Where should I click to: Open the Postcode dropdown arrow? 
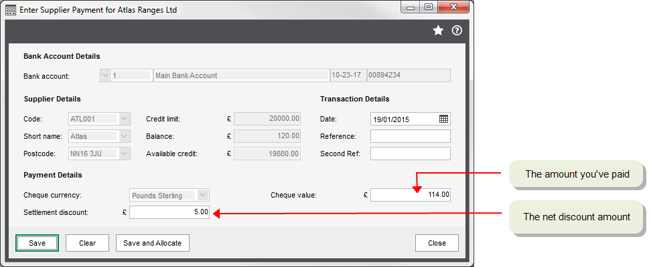pyautogui.click(x=124, y=154)
